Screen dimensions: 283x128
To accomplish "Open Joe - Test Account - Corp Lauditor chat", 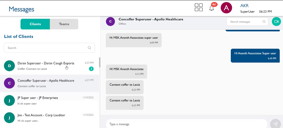I will 41,115.
